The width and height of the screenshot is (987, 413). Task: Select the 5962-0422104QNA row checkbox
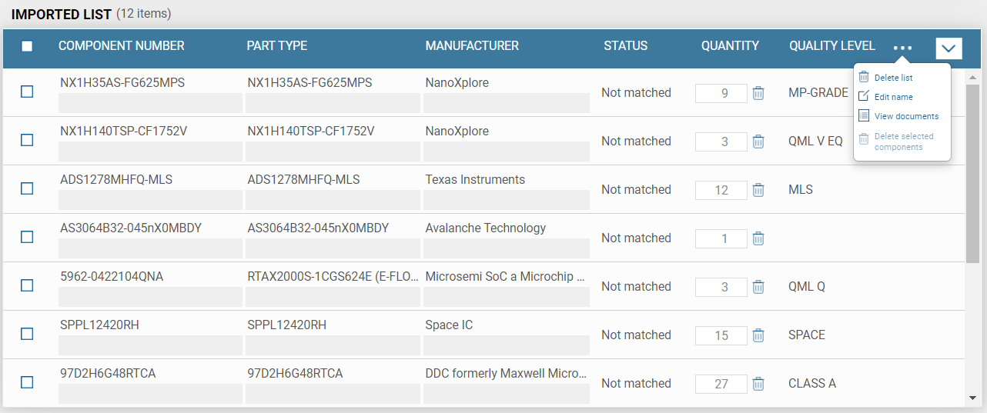[x=27, y=285]
